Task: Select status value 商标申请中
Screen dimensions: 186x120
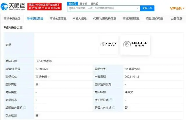Action: (42, 77)
